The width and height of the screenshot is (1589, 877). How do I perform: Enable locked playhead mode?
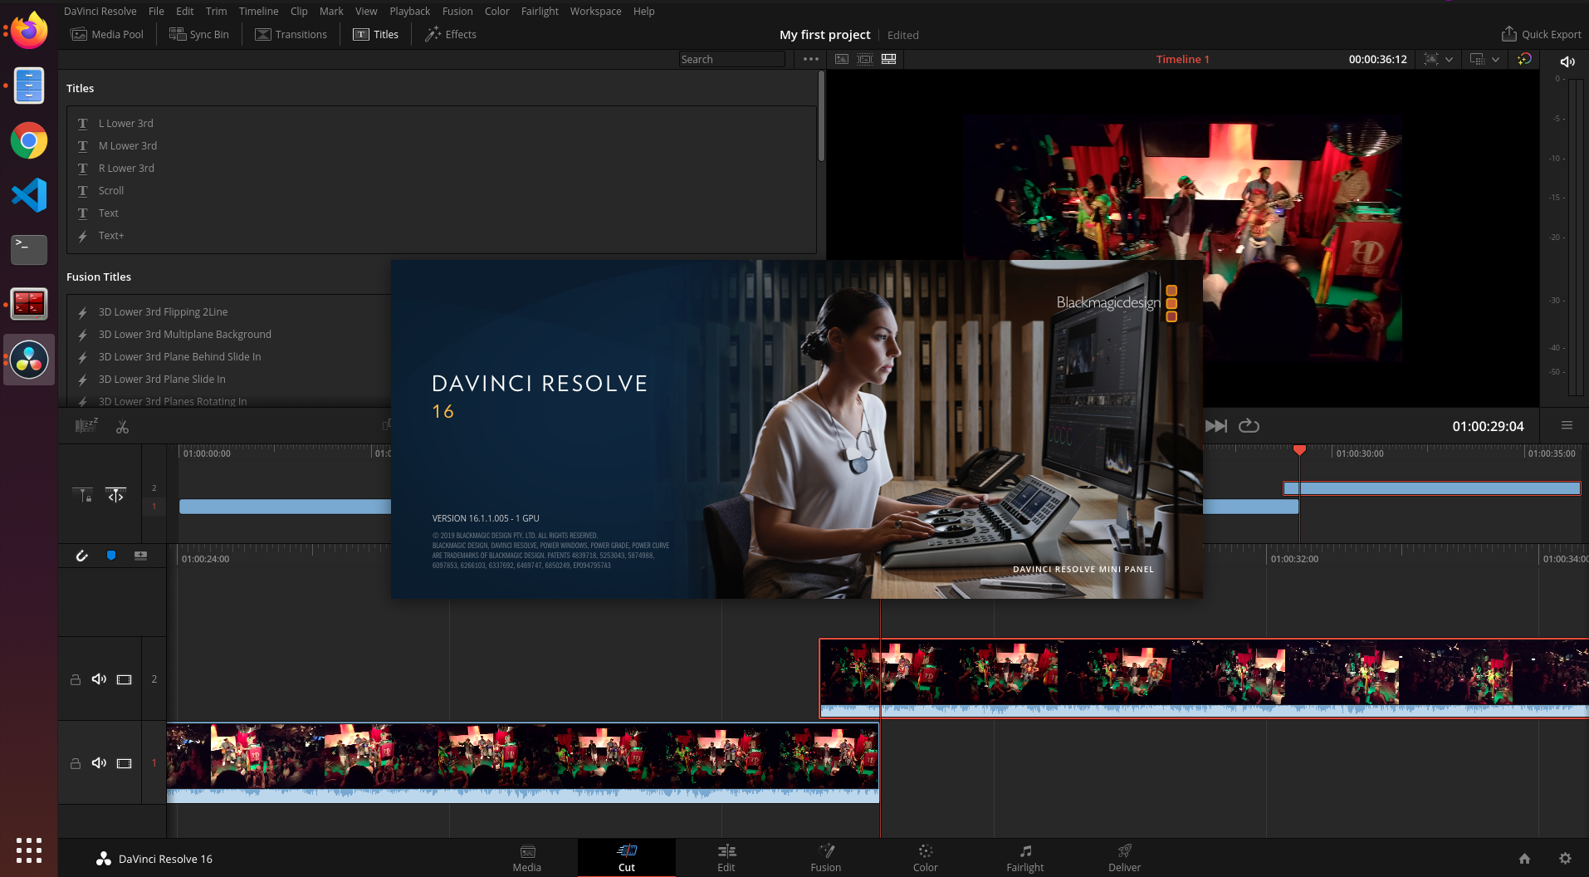coord(82,495)
